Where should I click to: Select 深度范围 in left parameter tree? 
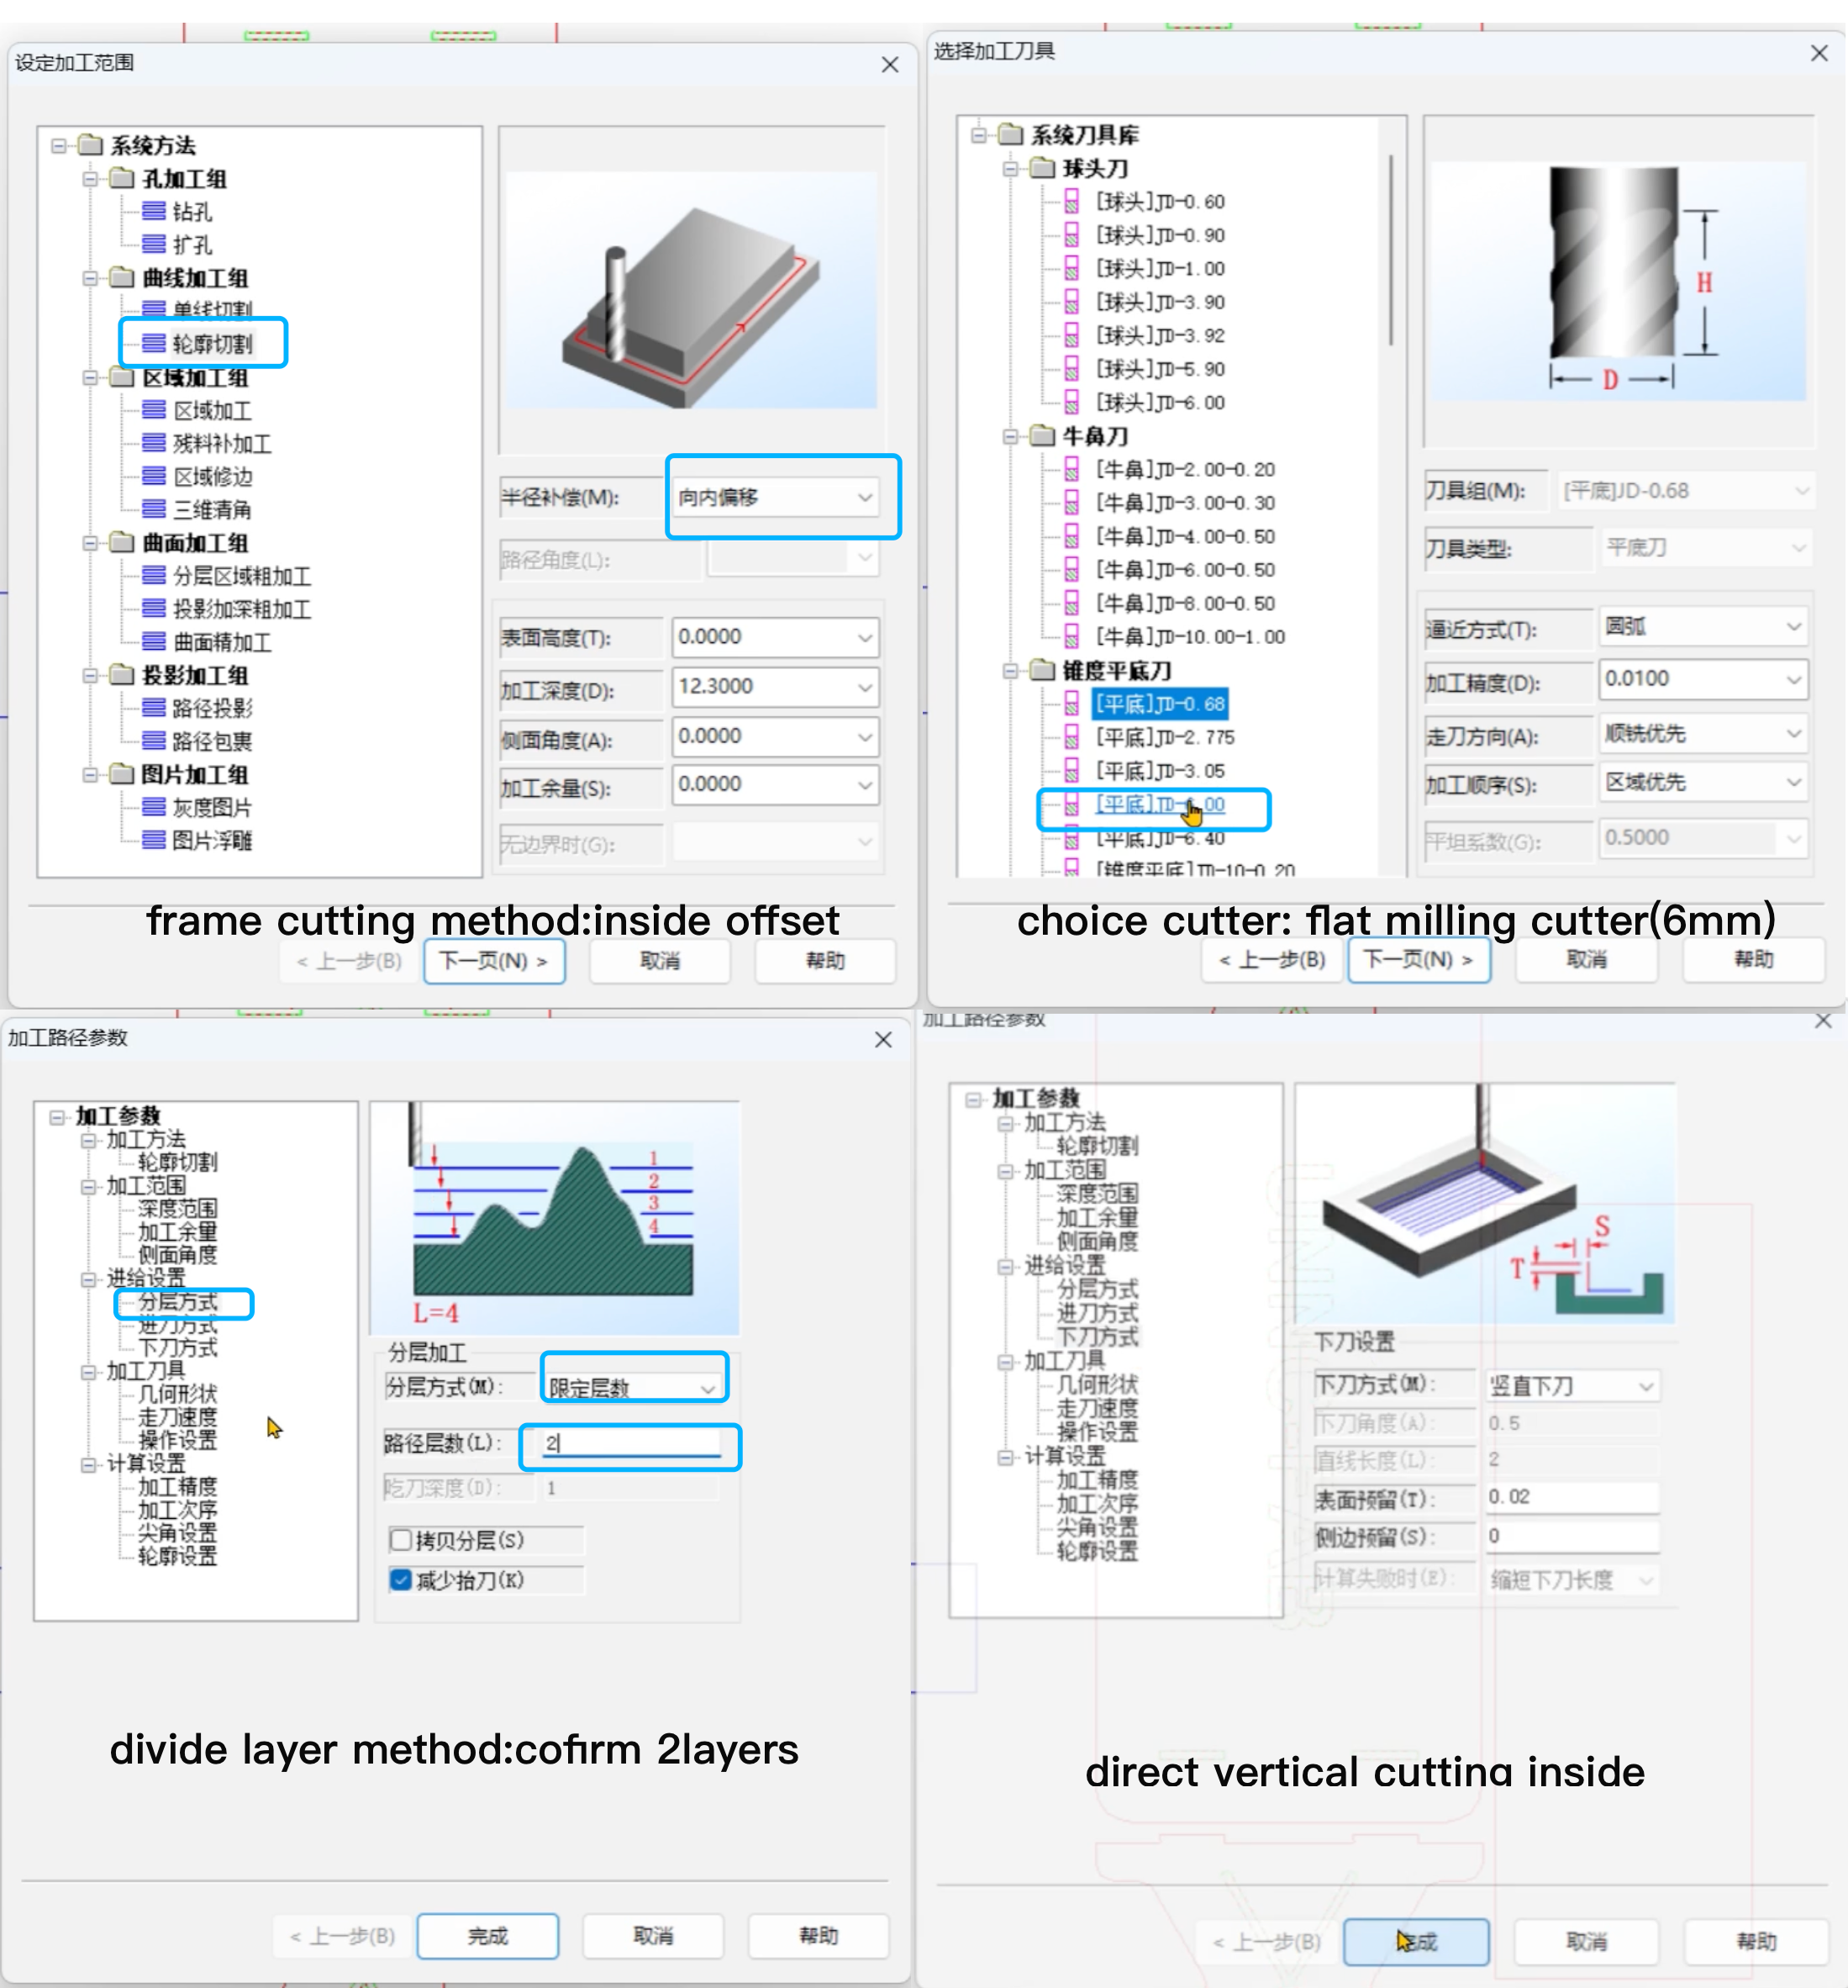coord(178,1209)
